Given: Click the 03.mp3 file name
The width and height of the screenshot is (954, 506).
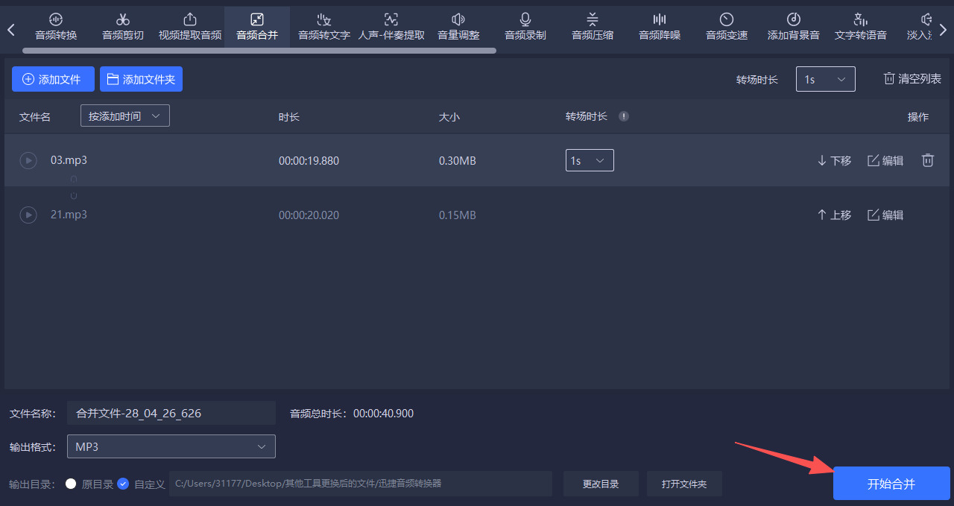Looking at the screenshot, I should click(x=69, y=160).
